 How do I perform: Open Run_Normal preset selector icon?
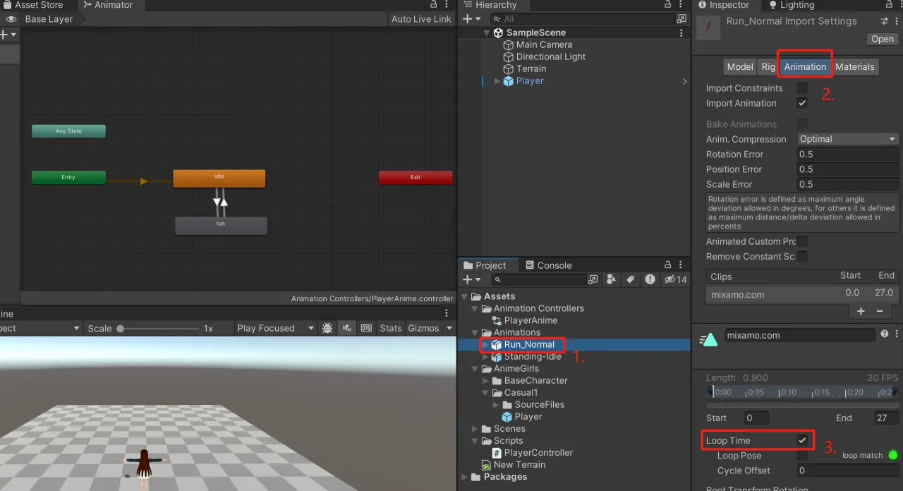click(885, 21)
